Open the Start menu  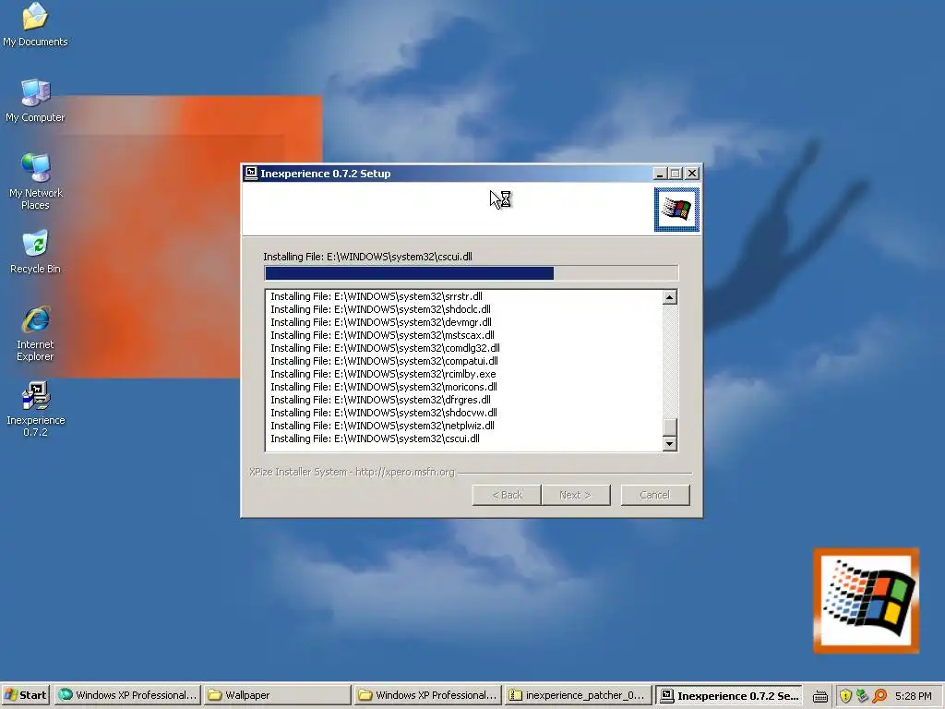click(x=25, y=695)
